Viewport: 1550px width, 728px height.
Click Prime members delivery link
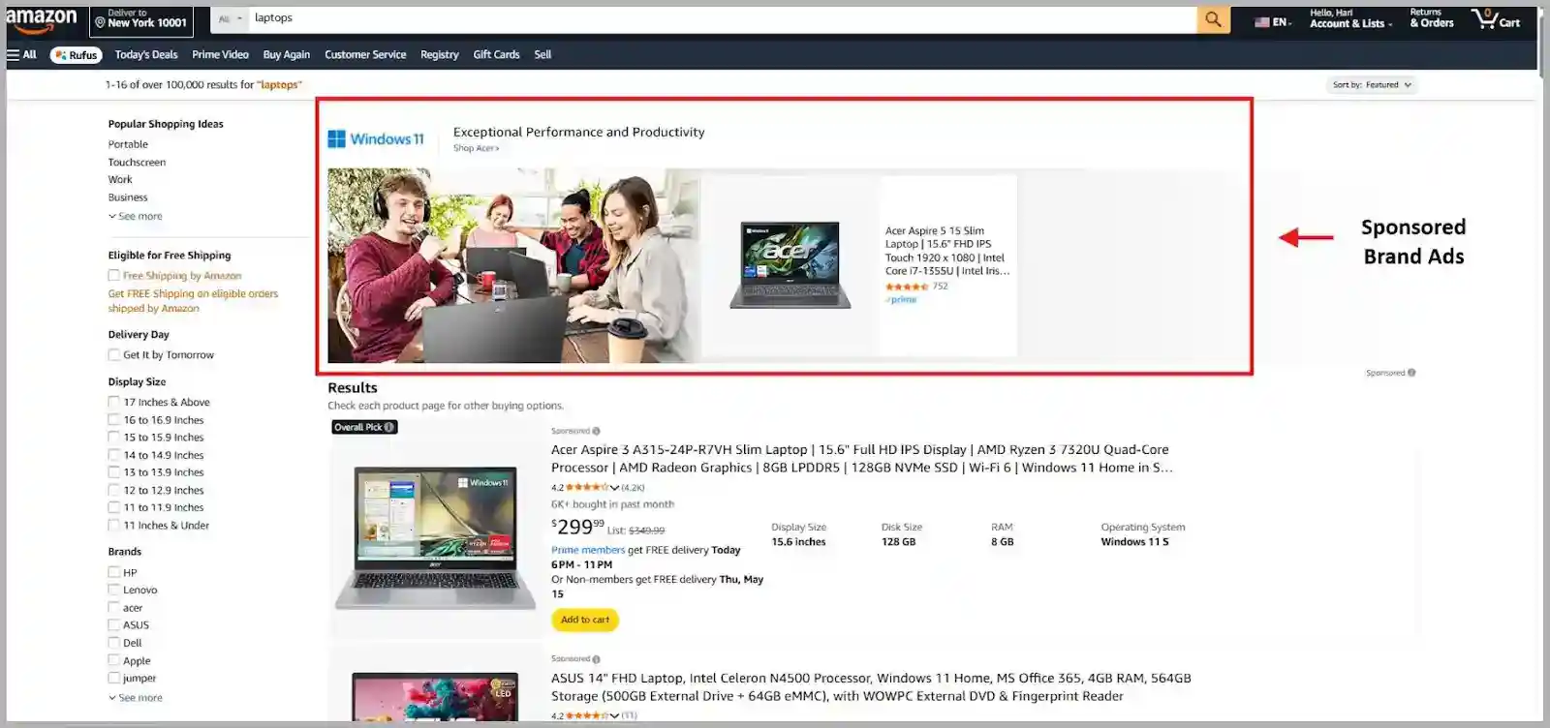click(x=588, y=550)
